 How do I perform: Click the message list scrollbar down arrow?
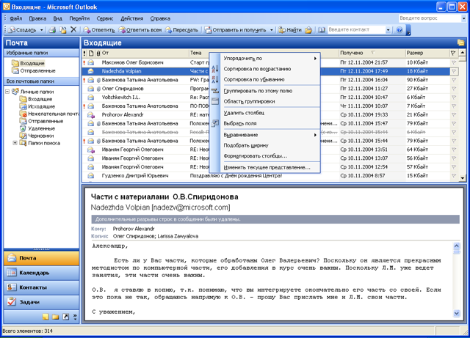[x=463, y=178]
